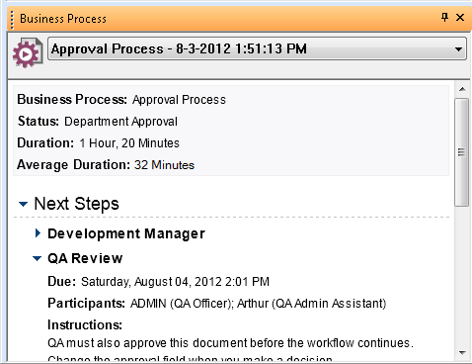The image size is (472, 364).
Task: Click the business process gear icon
Action: tap(28, 52)
